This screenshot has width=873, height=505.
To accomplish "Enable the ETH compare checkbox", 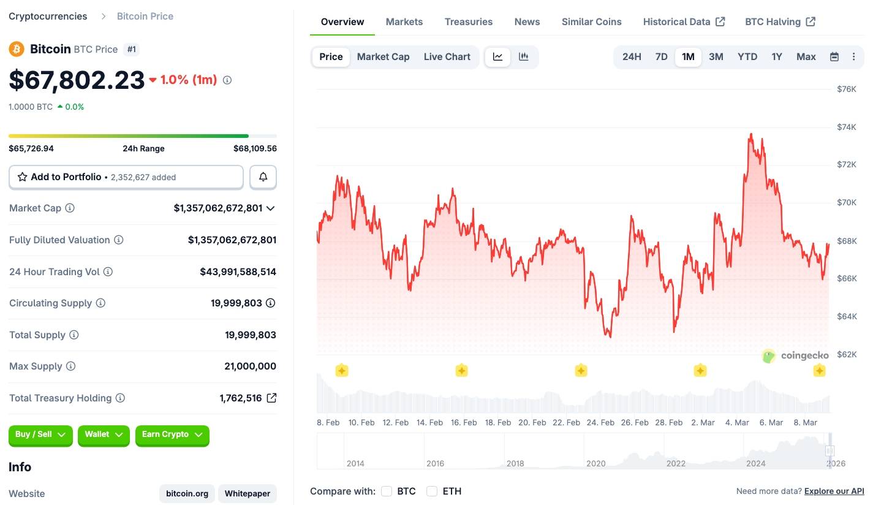I will click(432, 491).
